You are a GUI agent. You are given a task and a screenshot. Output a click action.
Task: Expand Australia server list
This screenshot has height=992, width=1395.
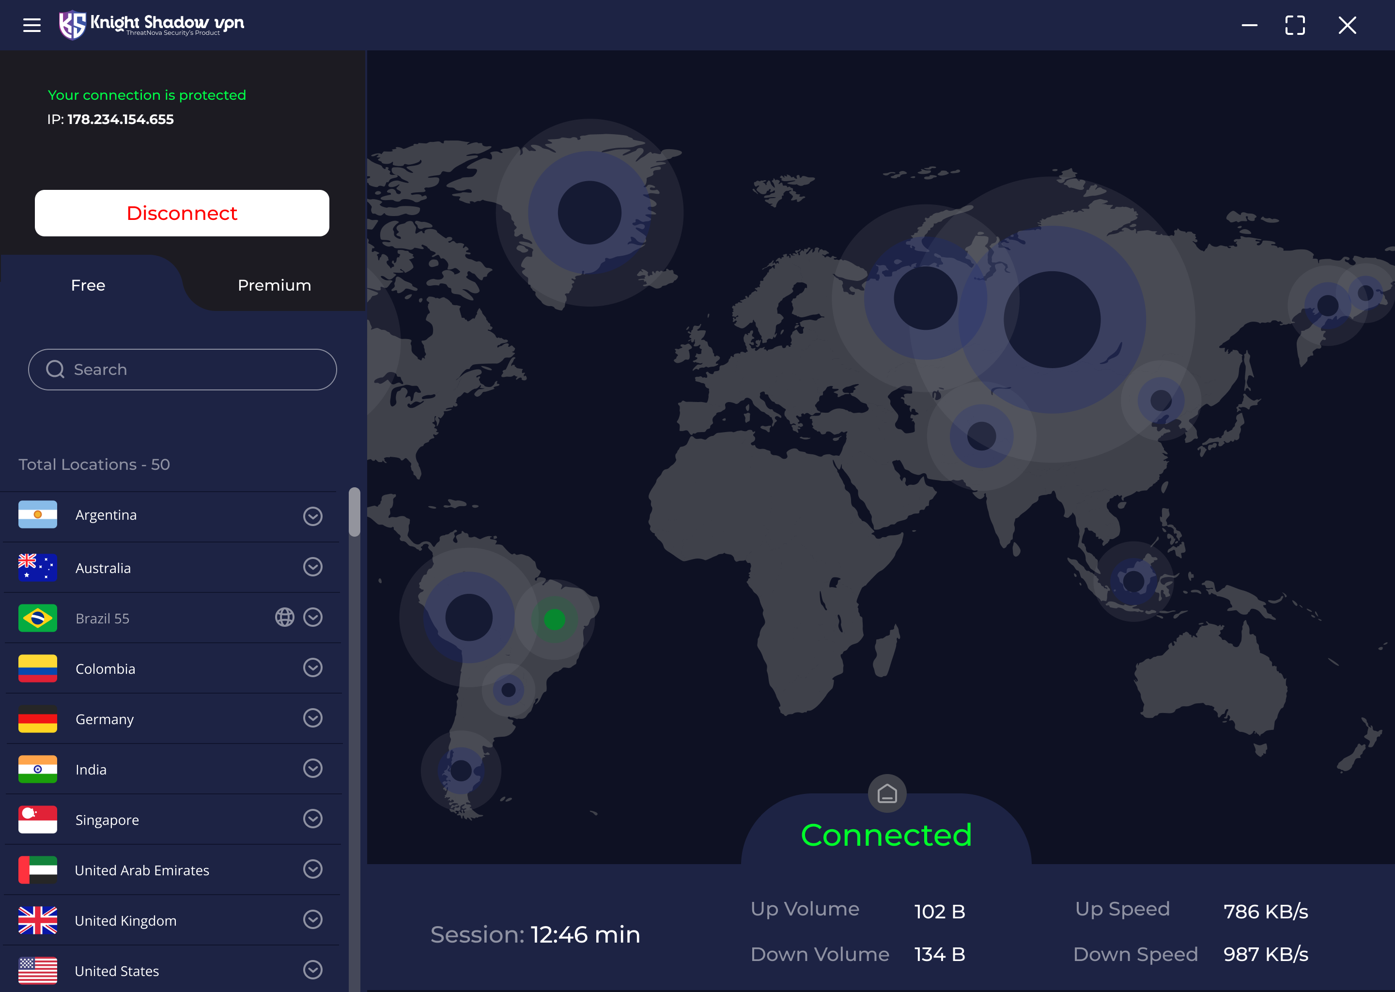pos(313,567)
